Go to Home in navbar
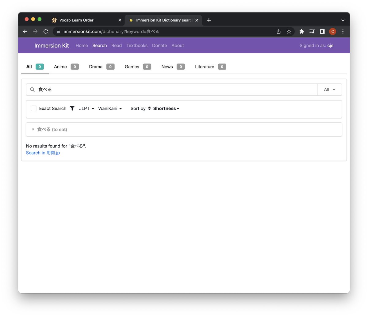The width and height of the screenshot is (368, 317). [82, 45]
